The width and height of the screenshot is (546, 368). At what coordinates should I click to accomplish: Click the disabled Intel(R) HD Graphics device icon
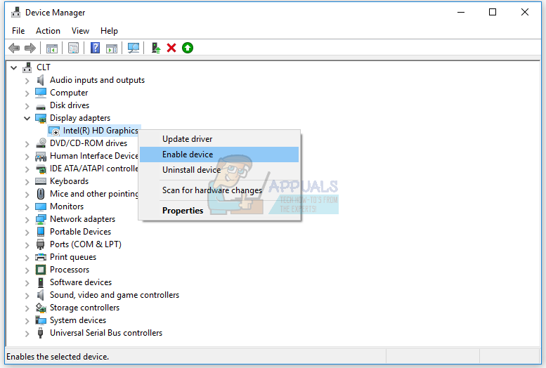tap(54, 131)
